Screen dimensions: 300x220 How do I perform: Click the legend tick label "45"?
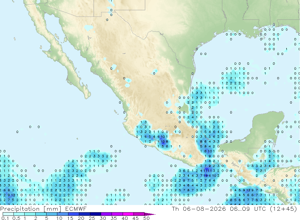coord(136,218)
